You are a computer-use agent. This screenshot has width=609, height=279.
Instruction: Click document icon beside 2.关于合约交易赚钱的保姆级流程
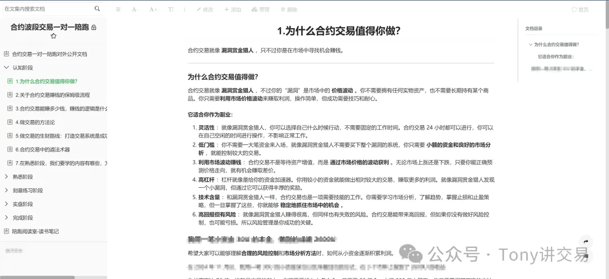[10, 95]
